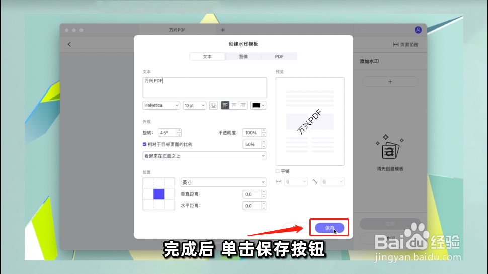Adjust the 50% scale stepper
488x274 pixels.
coord(264,144)
